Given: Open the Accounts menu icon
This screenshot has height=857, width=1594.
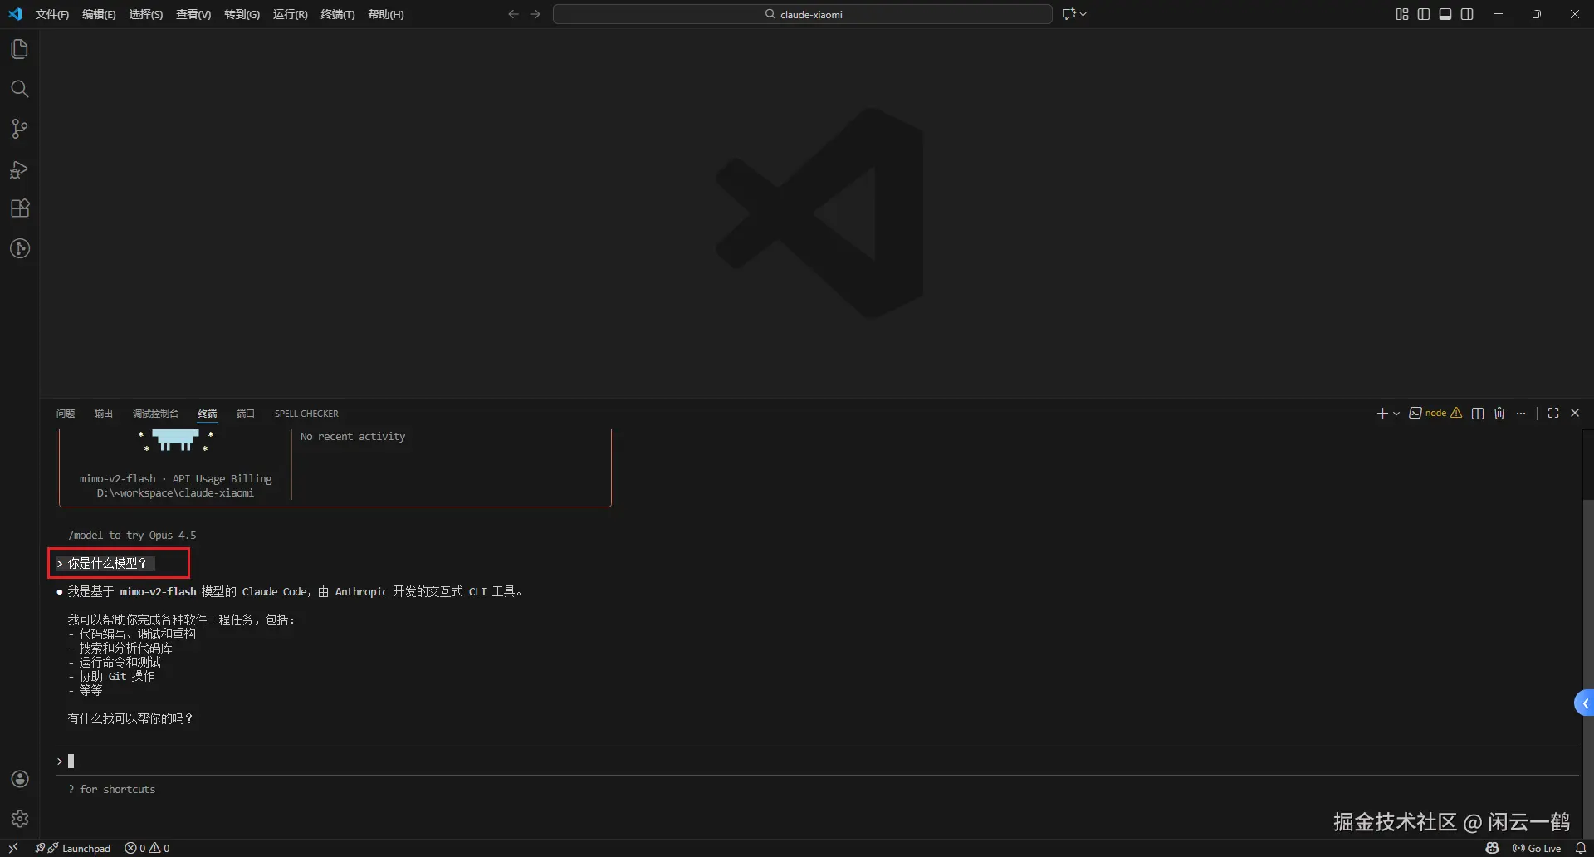Looking at the screenshot, I should (20, 779).
